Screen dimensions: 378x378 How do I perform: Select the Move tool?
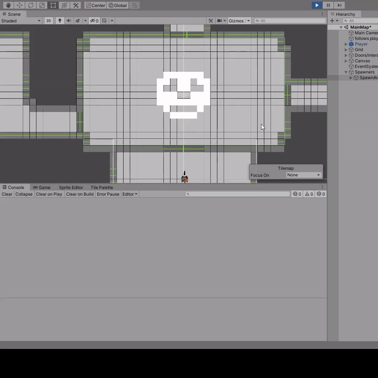click(x=20, y=5)
